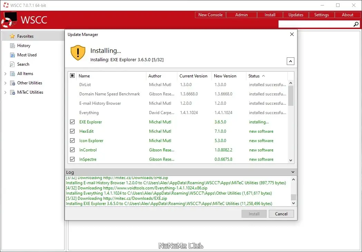Click the Search page icon in sidebar
This screenshot has height=252, width=362.
[x=12, y=64]
